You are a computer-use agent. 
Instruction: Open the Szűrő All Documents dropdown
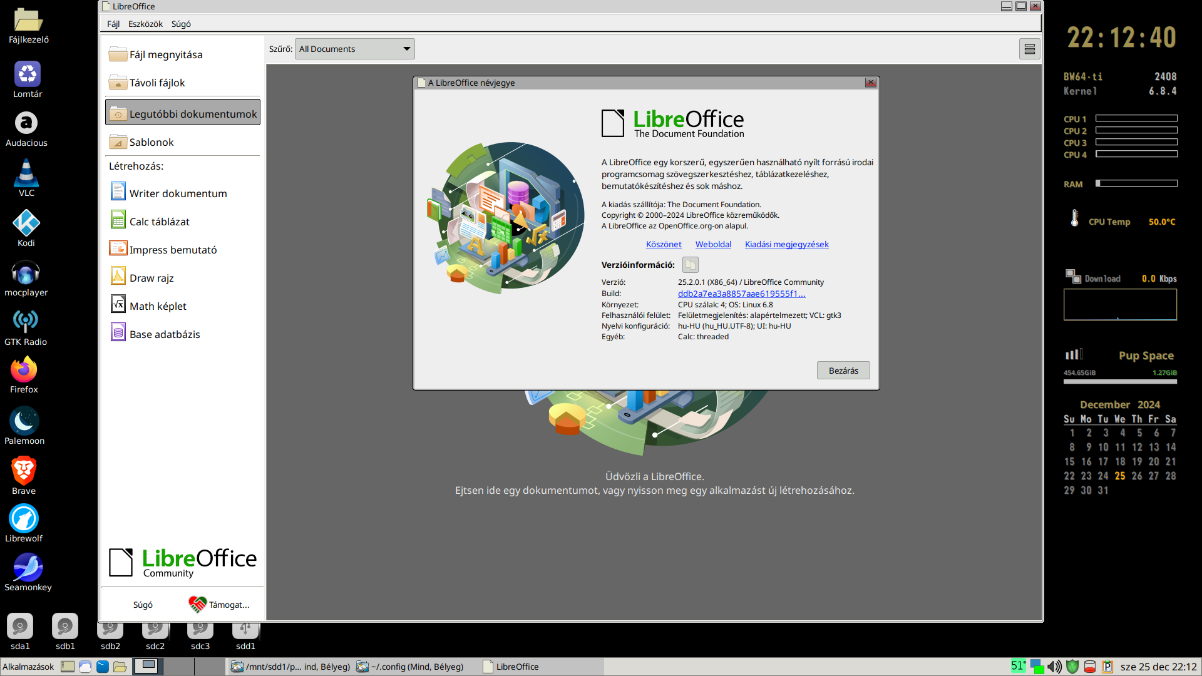(x=355, y=49)
